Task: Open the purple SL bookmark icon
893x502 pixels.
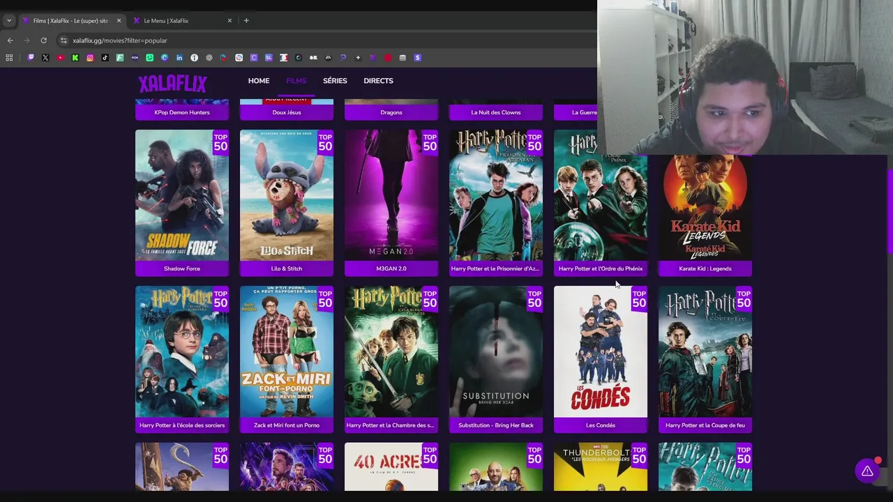Action: click(x=269, y=58)
